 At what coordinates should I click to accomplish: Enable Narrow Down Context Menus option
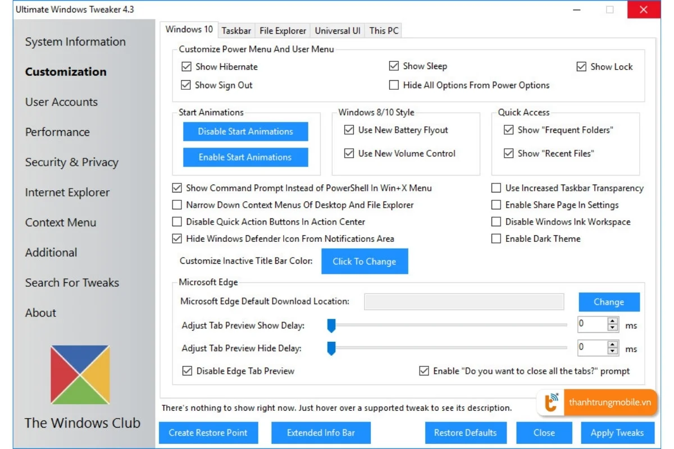(x=177, y=205)
